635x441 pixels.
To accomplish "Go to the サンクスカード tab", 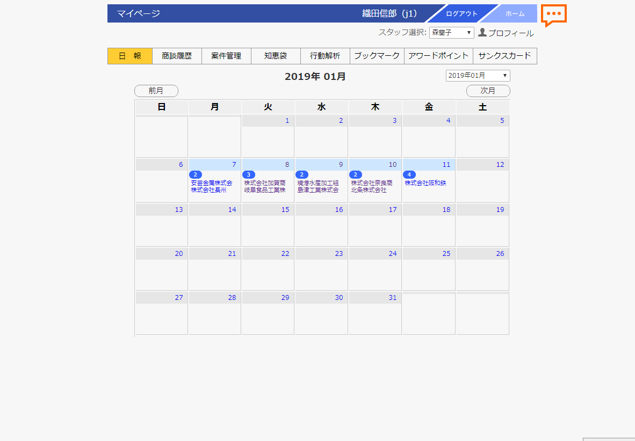I will coord(504,56).
